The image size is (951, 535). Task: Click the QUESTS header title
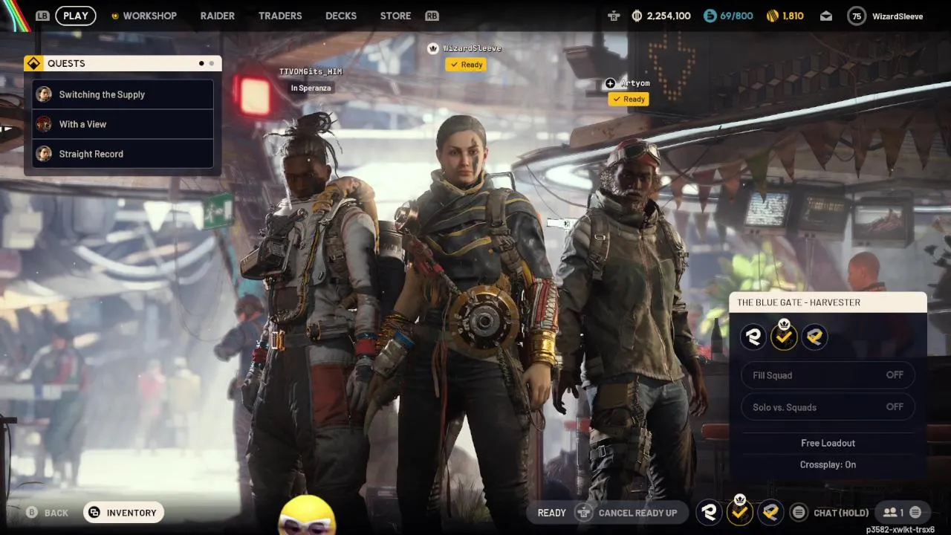66,63
